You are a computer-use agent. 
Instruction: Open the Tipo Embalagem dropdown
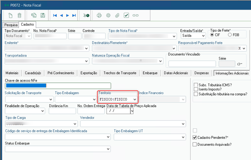click(x=94, y=99)
